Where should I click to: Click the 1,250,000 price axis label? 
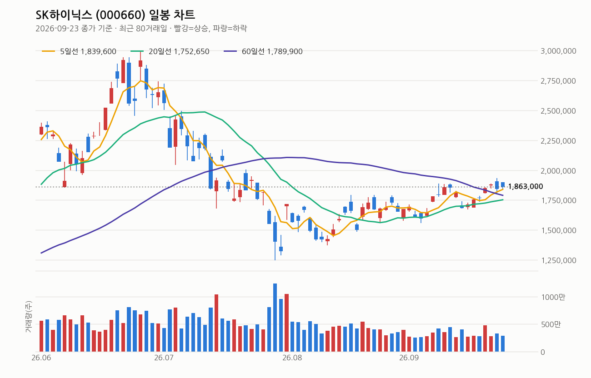click(557, 260)
